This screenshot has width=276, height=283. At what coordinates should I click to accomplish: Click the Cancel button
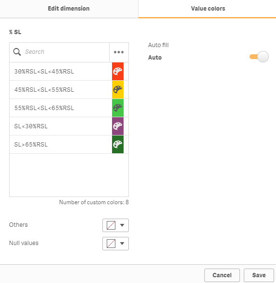[x=222, y=275]
